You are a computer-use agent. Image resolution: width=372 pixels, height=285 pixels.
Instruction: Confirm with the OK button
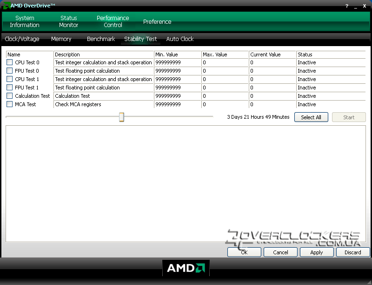click(x=244, y=252)
